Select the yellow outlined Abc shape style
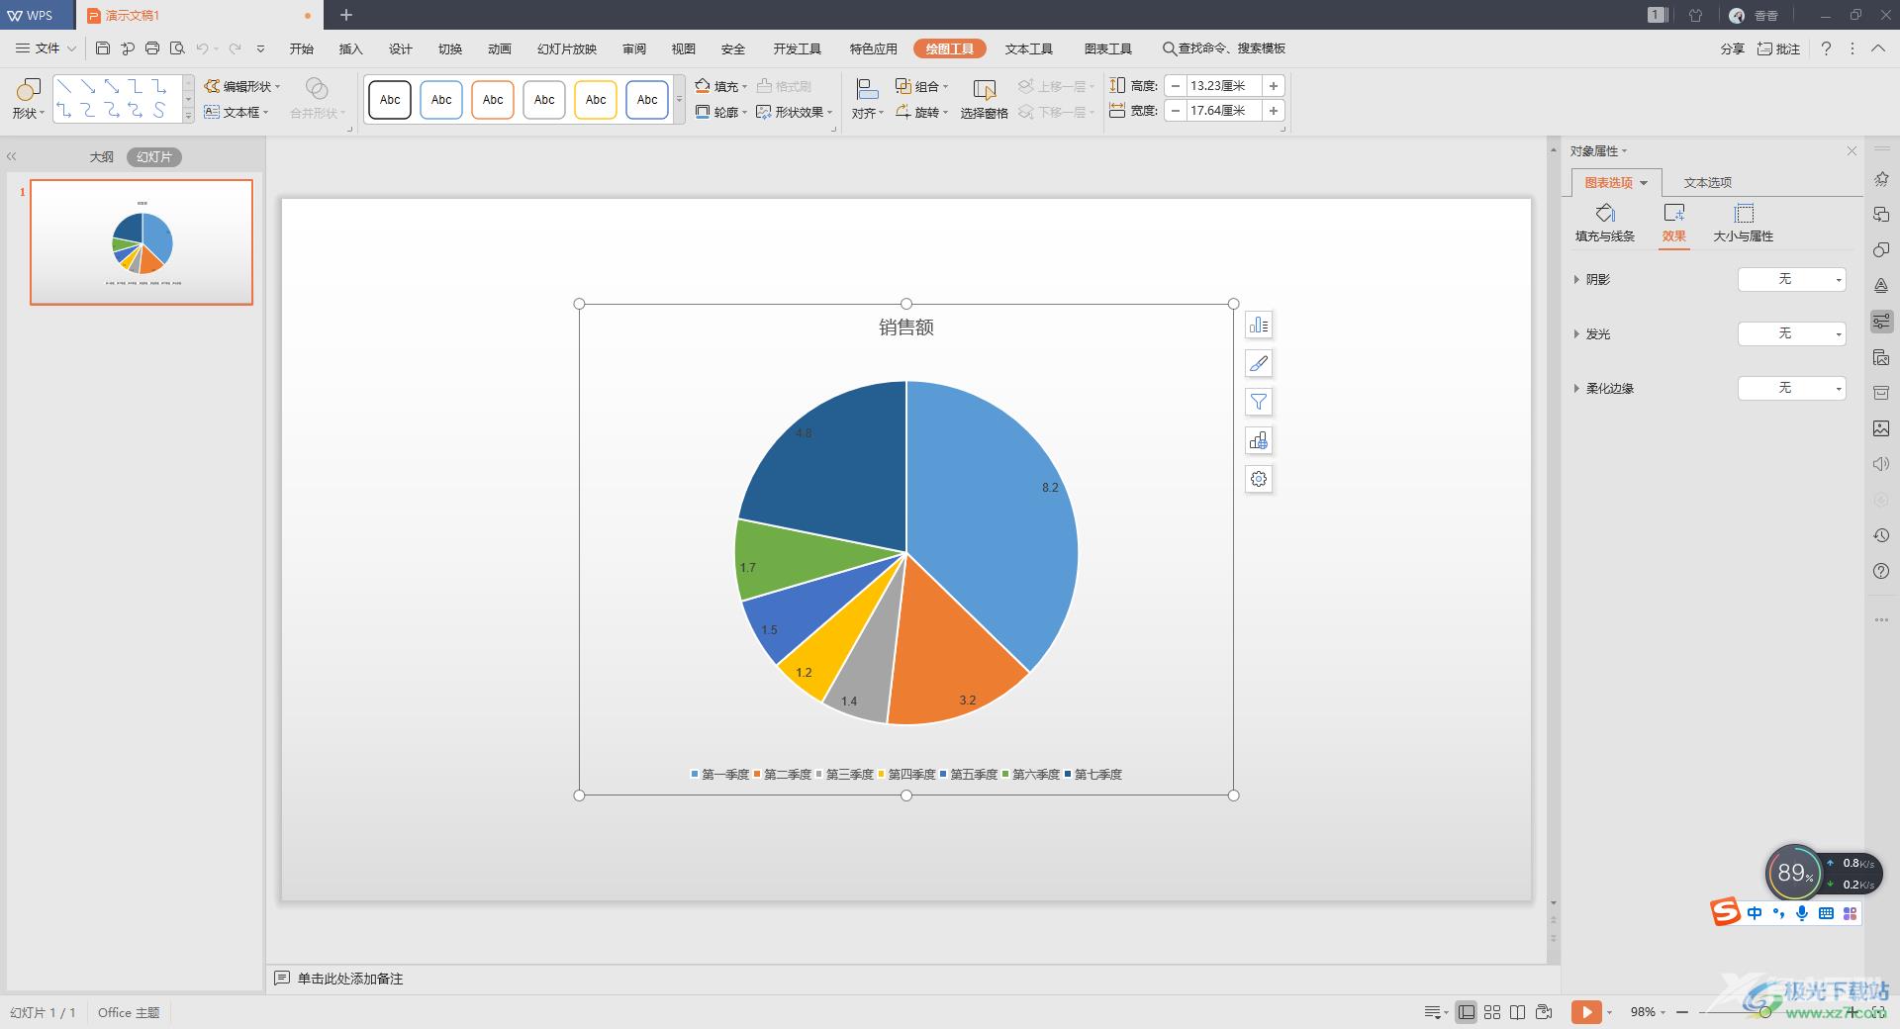Viewport: 1900px width, 1029px height. 596,100
